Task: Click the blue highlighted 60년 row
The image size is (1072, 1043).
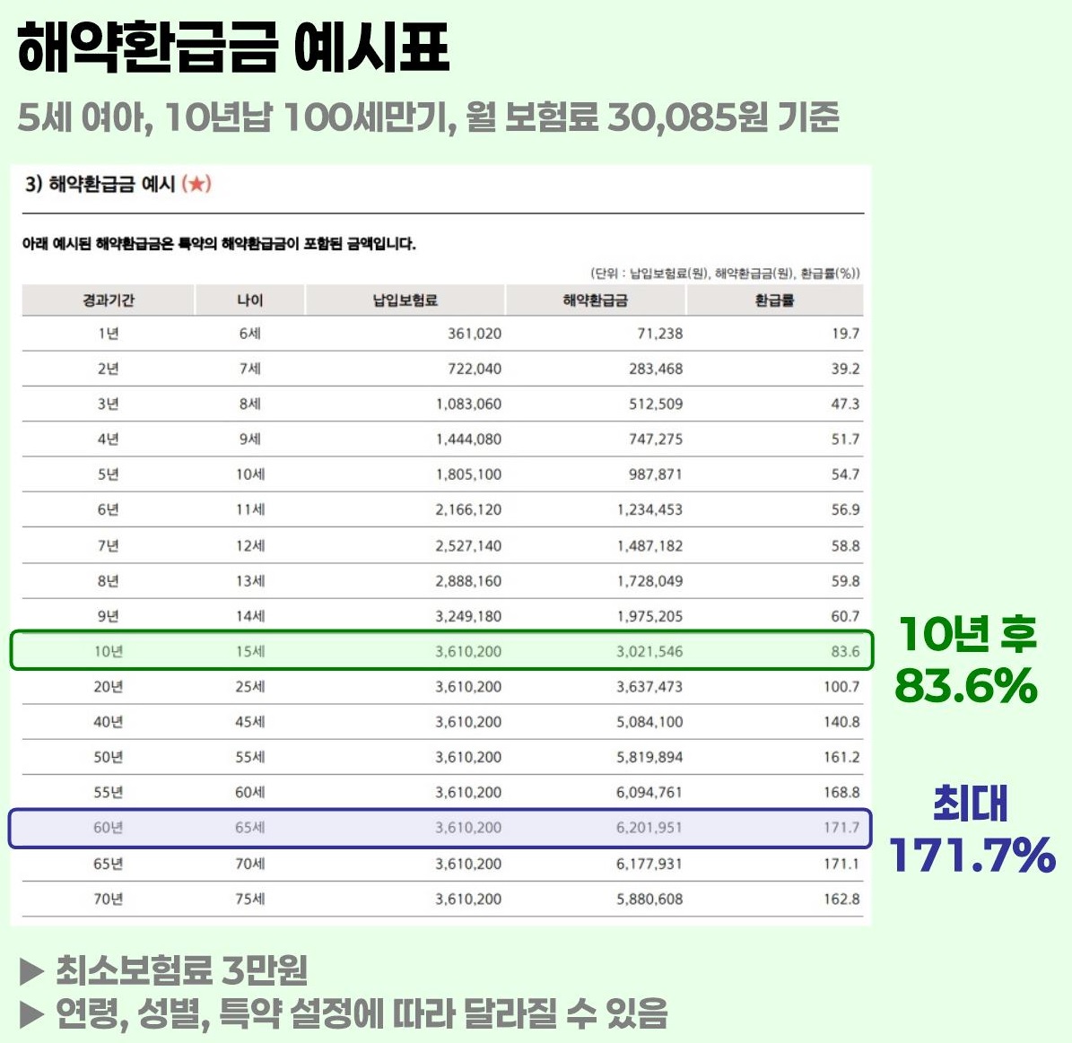Action: click(440, 828)
